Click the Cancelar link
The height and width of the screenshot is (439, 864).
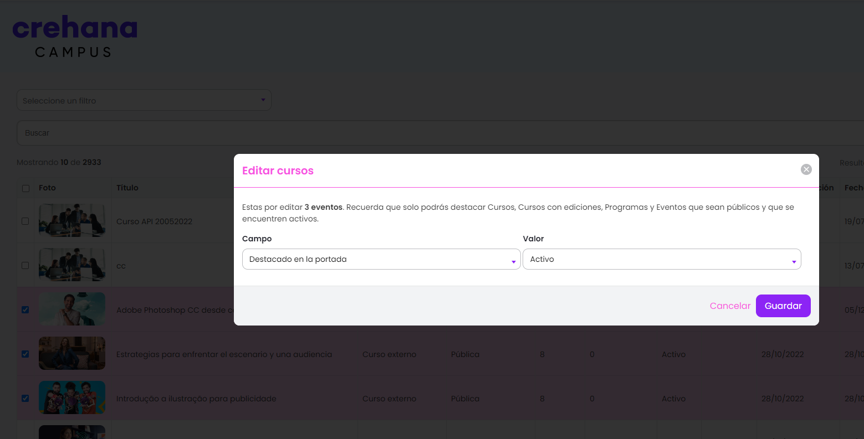tap(730, 306)
